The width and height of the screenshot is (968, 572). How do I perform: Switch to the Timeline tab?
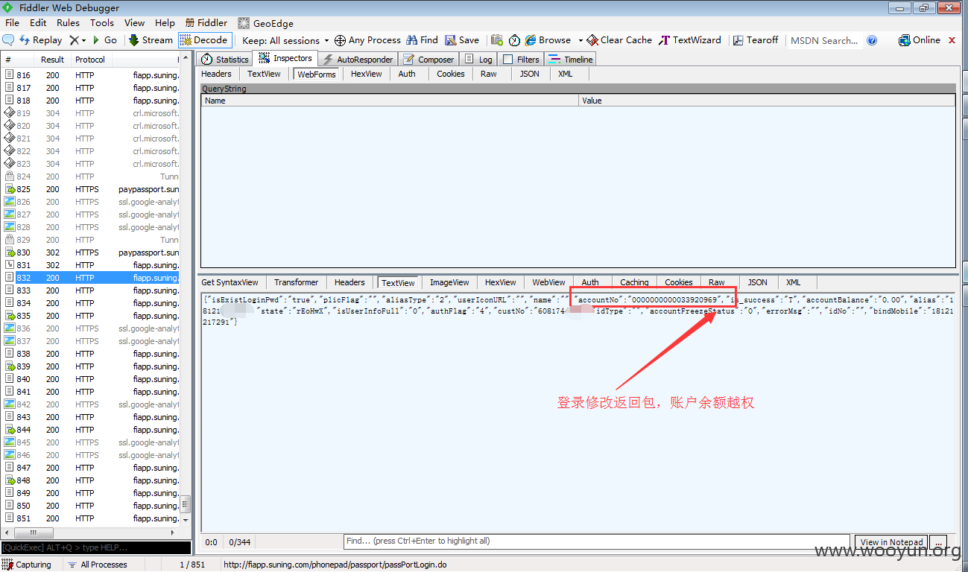(x=571, y=59)
